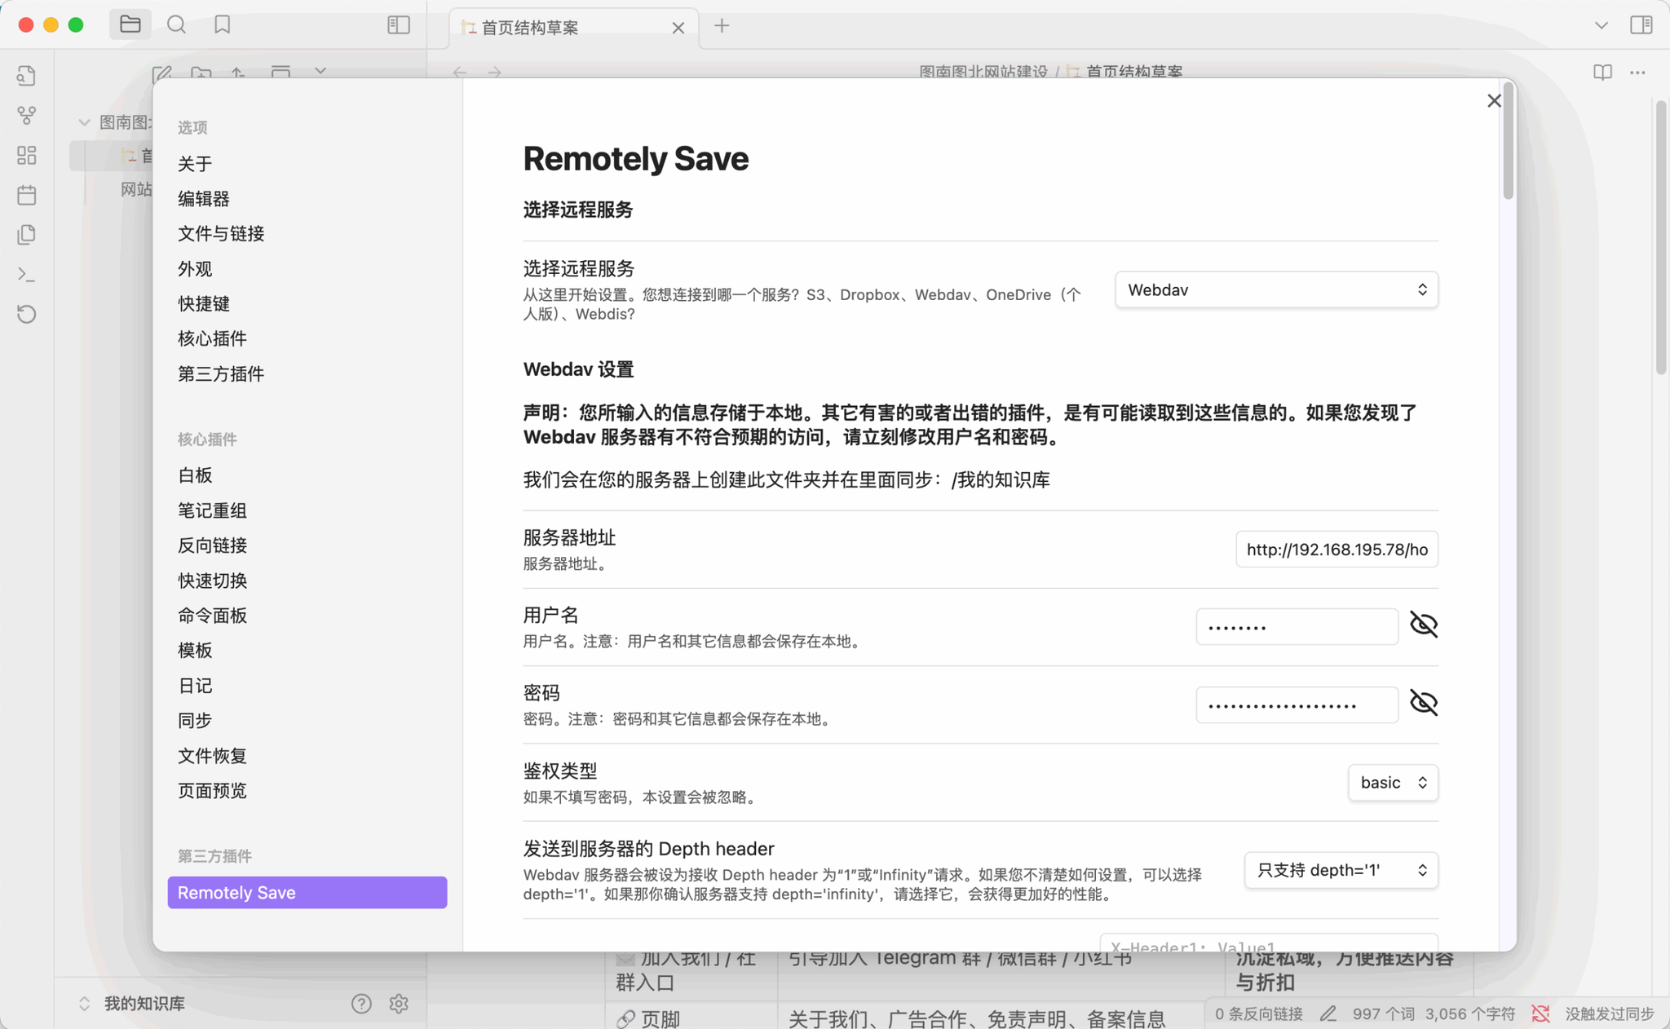Image resolution: width=1670 pixels, height=1029 pixels.
Task: Create a new note icon
Action: coord(161,73)
